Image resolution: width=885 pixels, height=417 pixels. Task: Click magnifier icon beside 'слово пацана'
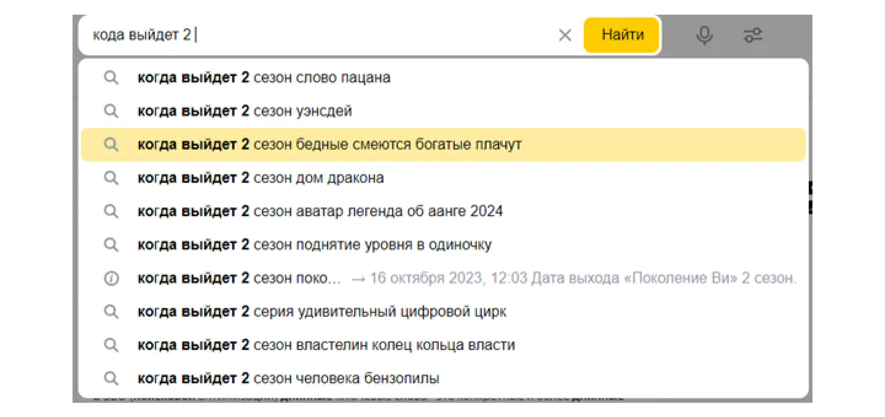(x=111, y=78)
